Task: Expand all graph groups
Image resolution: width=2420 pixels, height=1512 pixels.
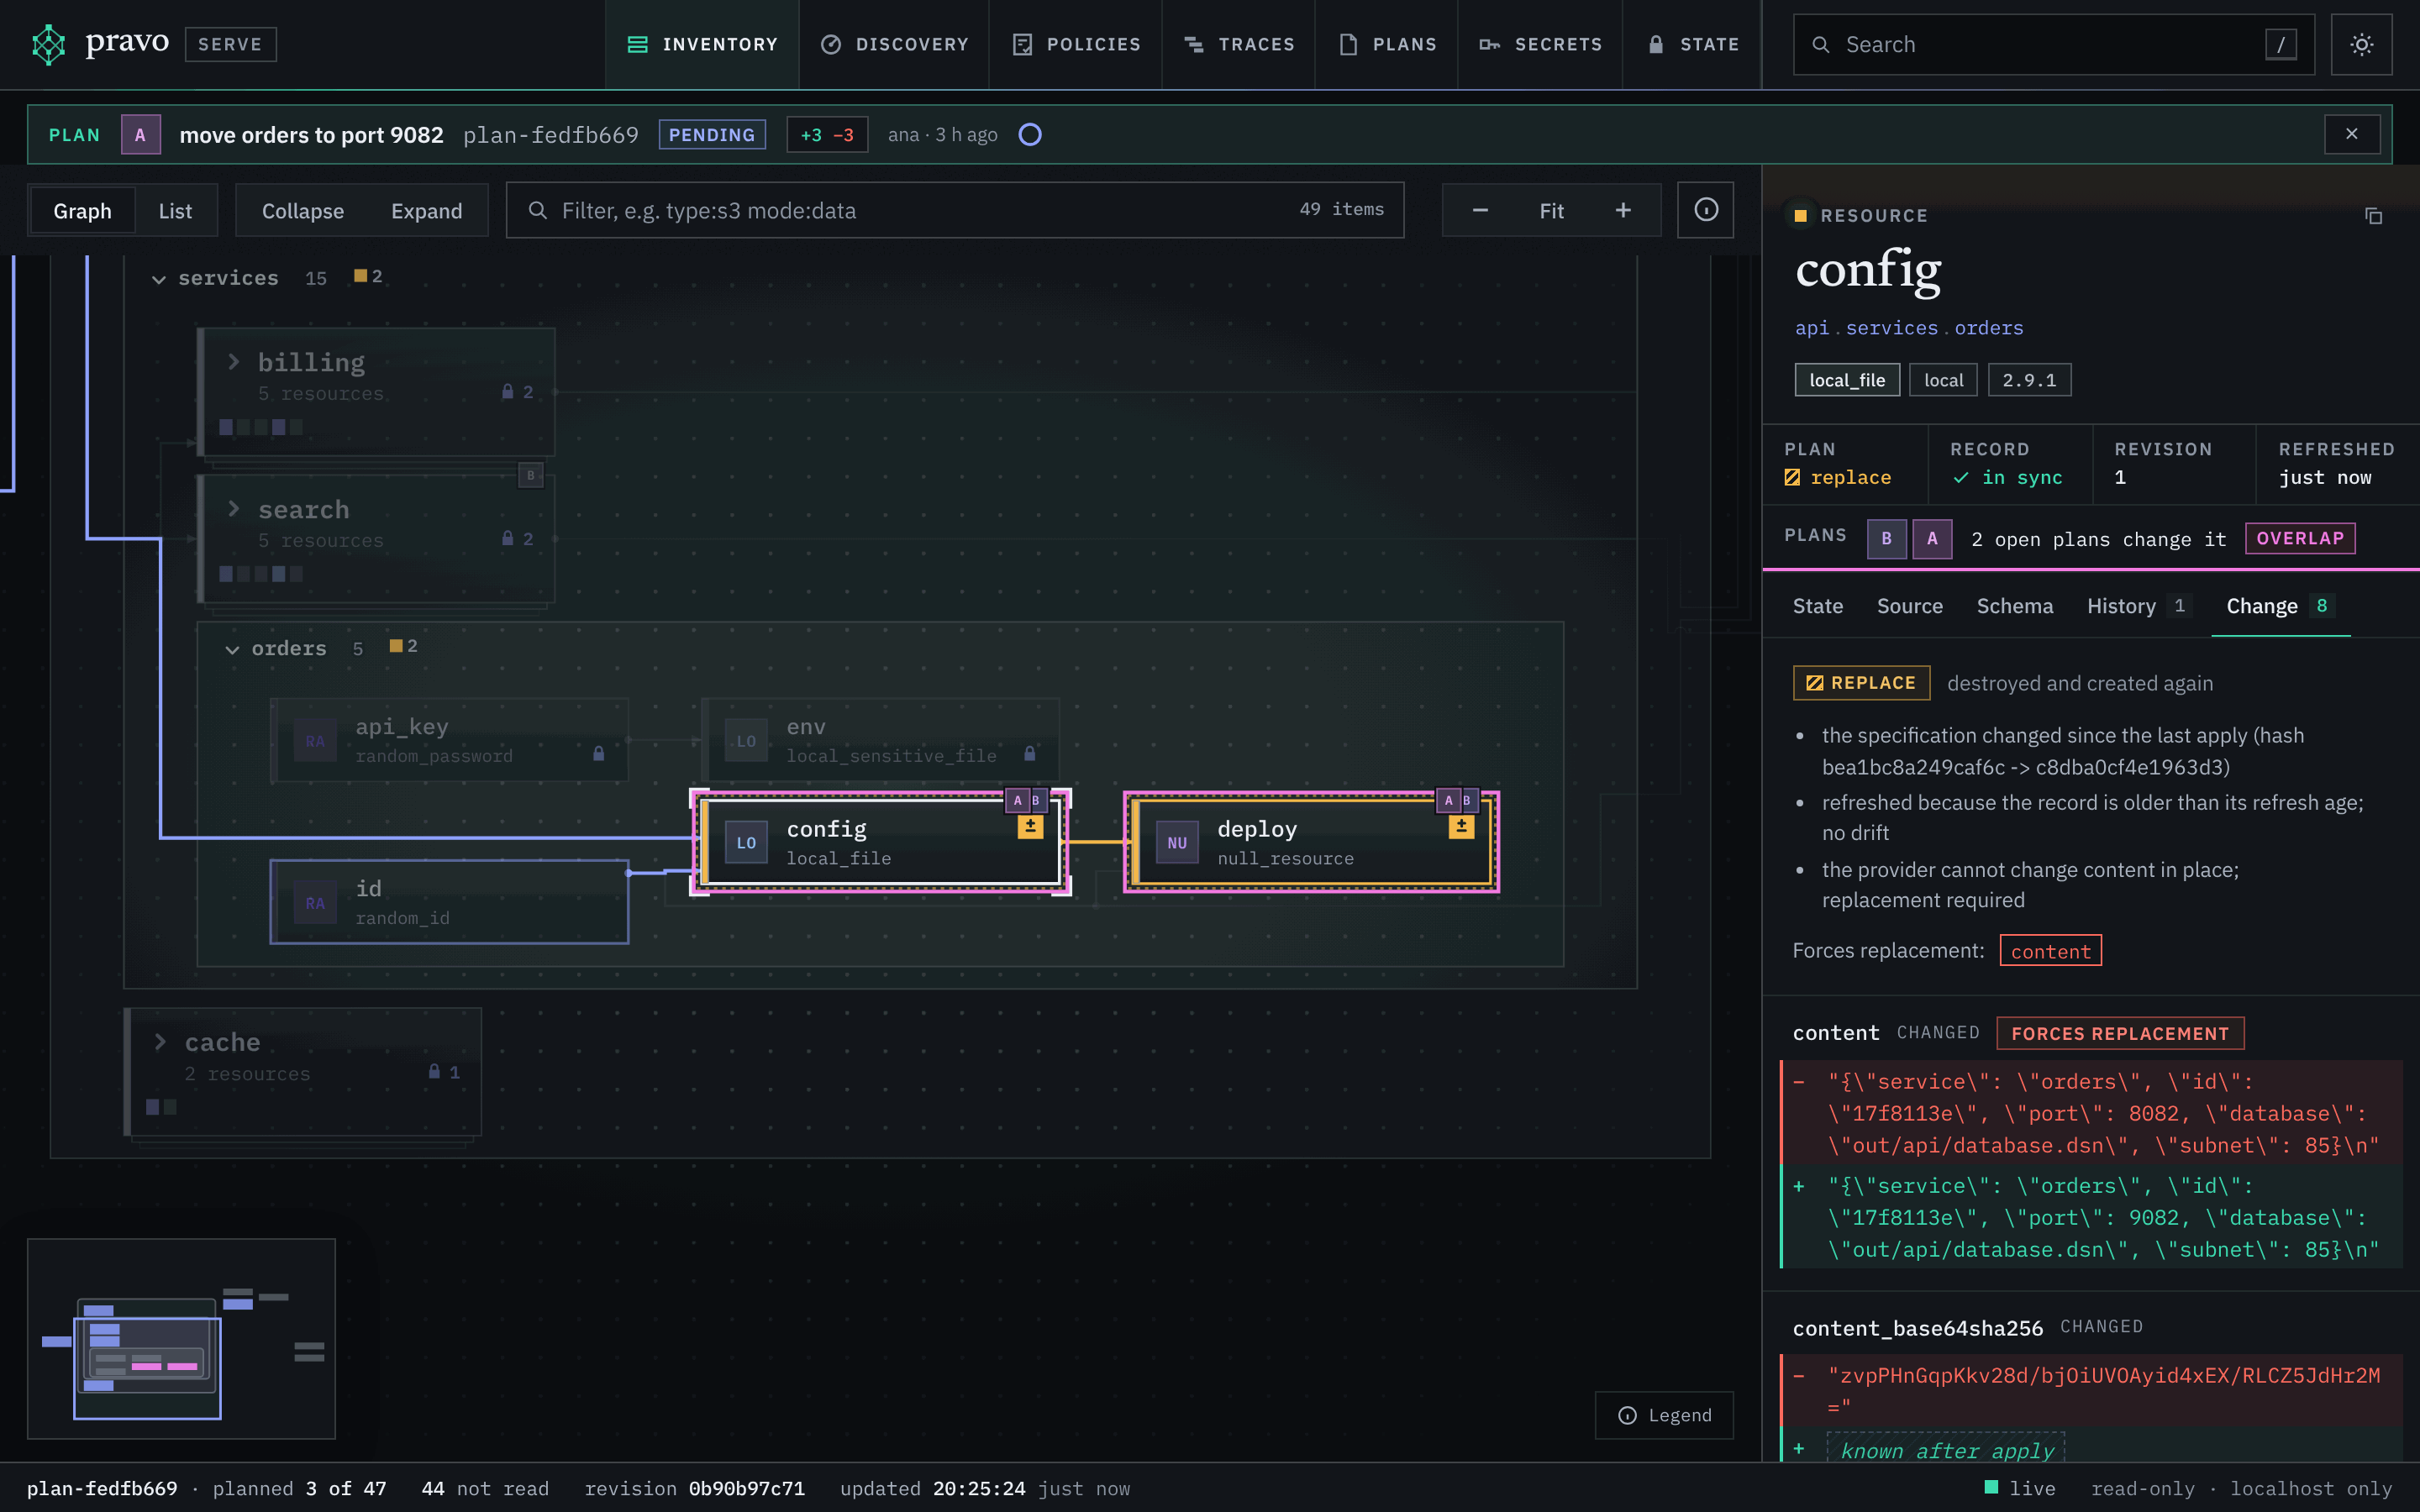Action: click(x=426, y=210)
